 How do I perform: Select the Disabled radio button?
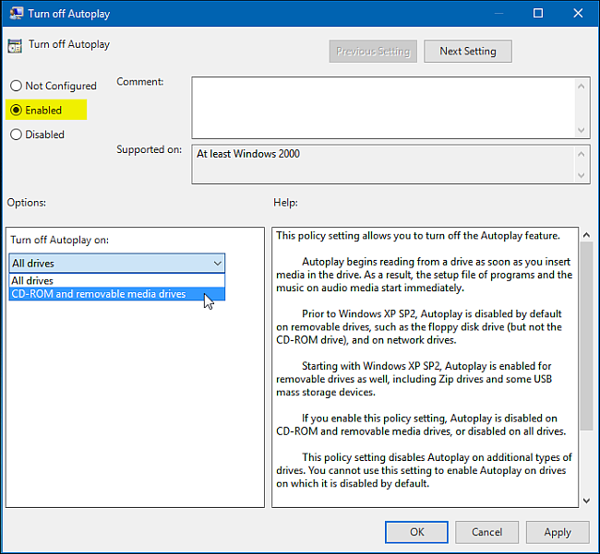(16, 135)
